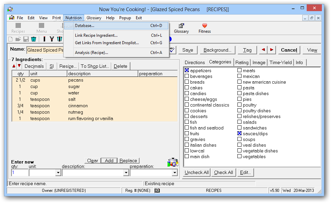
Task: Check the pies category
Action: [239, 99]
